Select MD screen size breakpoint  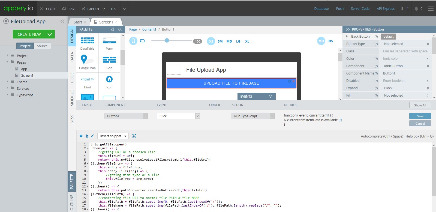coord(229,41)
